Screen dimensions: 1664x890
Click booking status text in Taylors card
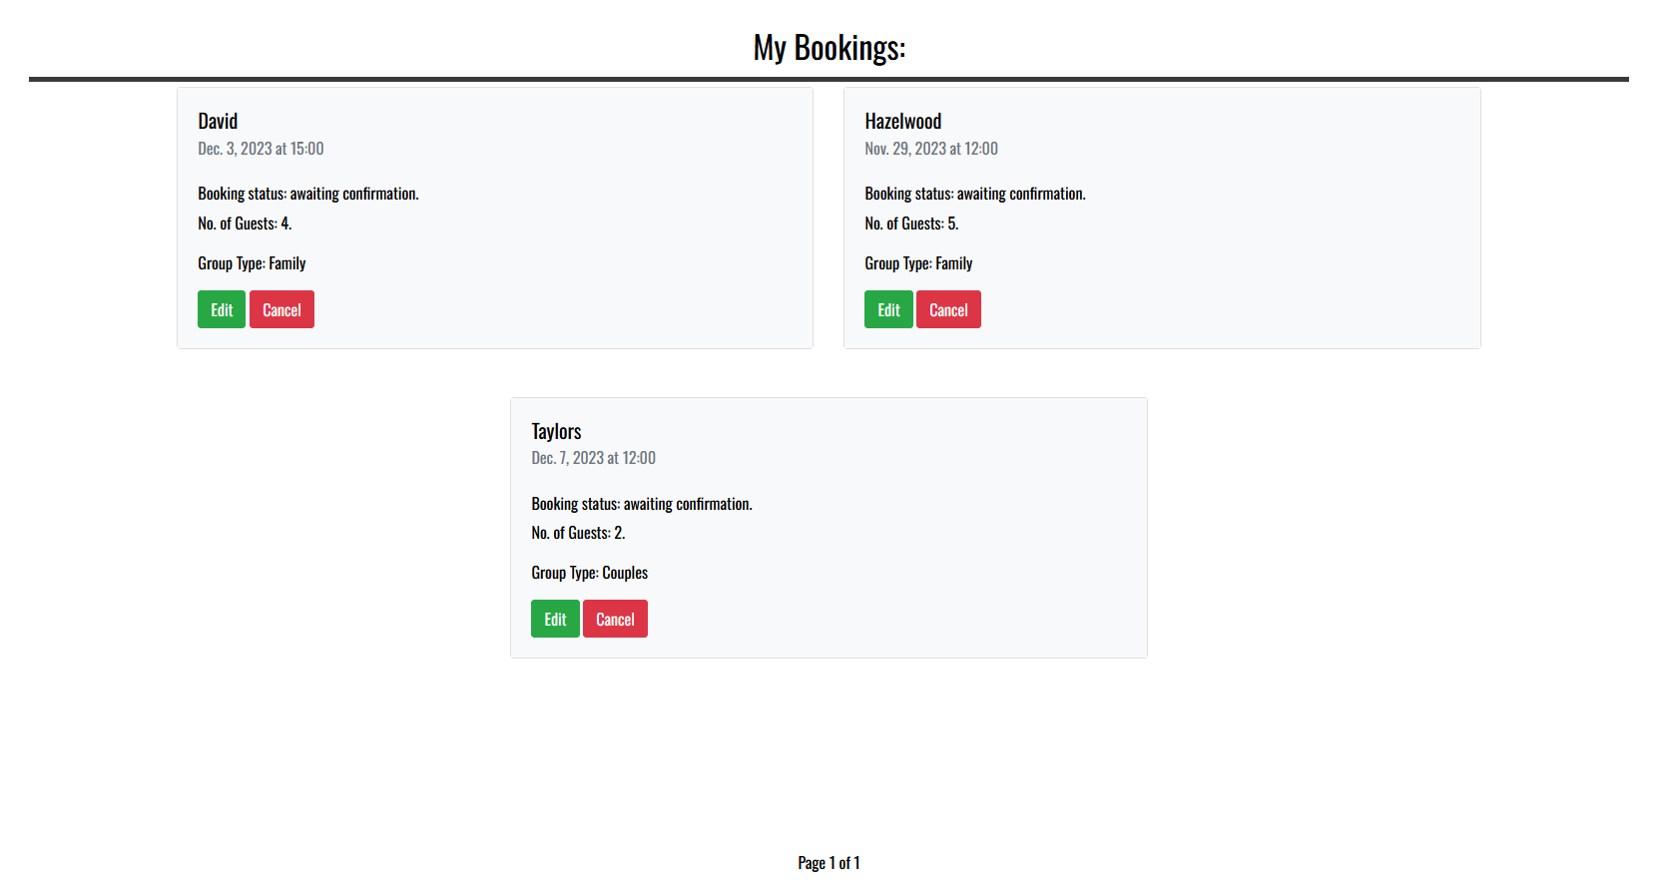[x=642, y=504]
